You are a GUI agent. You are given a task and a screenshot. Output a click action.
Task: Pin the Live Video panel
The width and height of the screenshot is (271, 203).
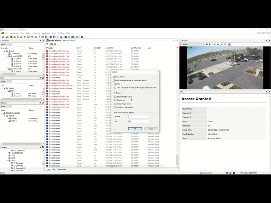(266, 41)
